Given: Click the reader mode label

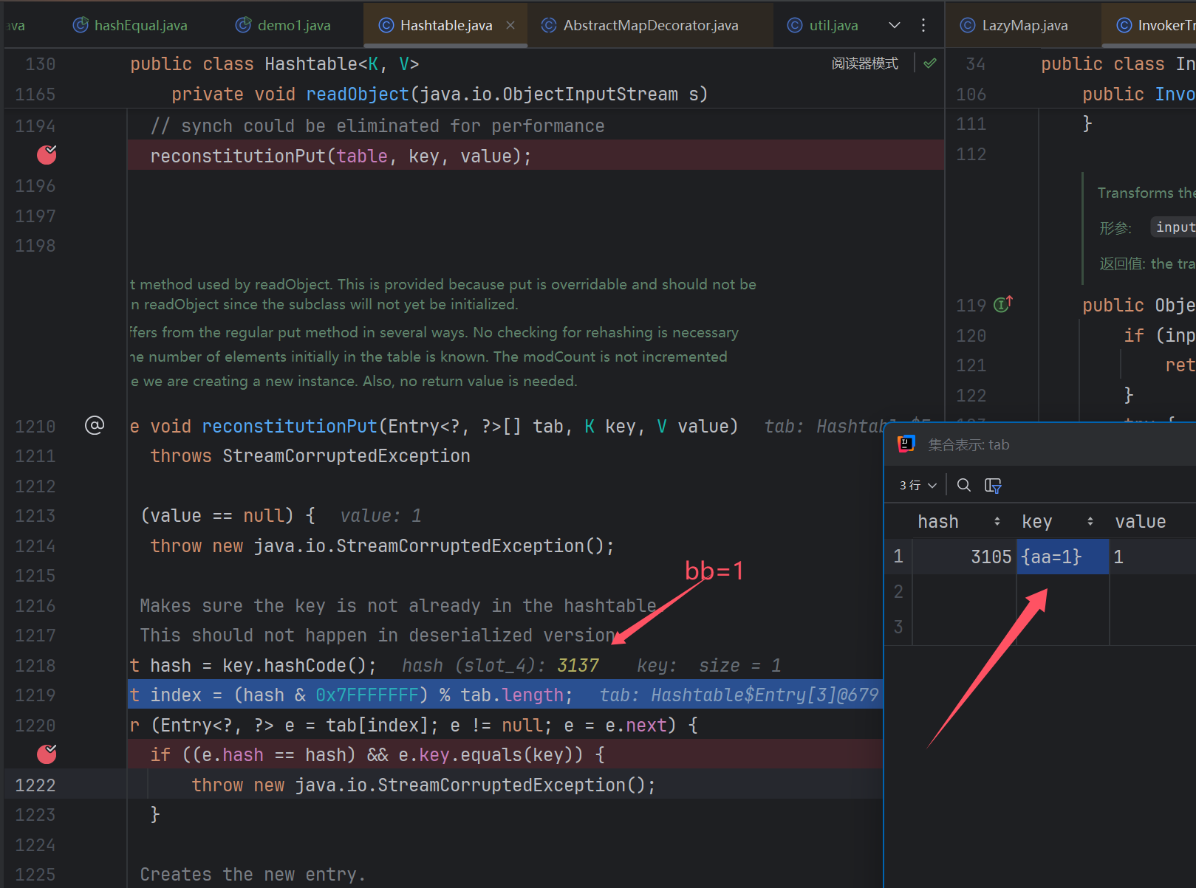Looking at the screenshot, I should coord(865,63).
